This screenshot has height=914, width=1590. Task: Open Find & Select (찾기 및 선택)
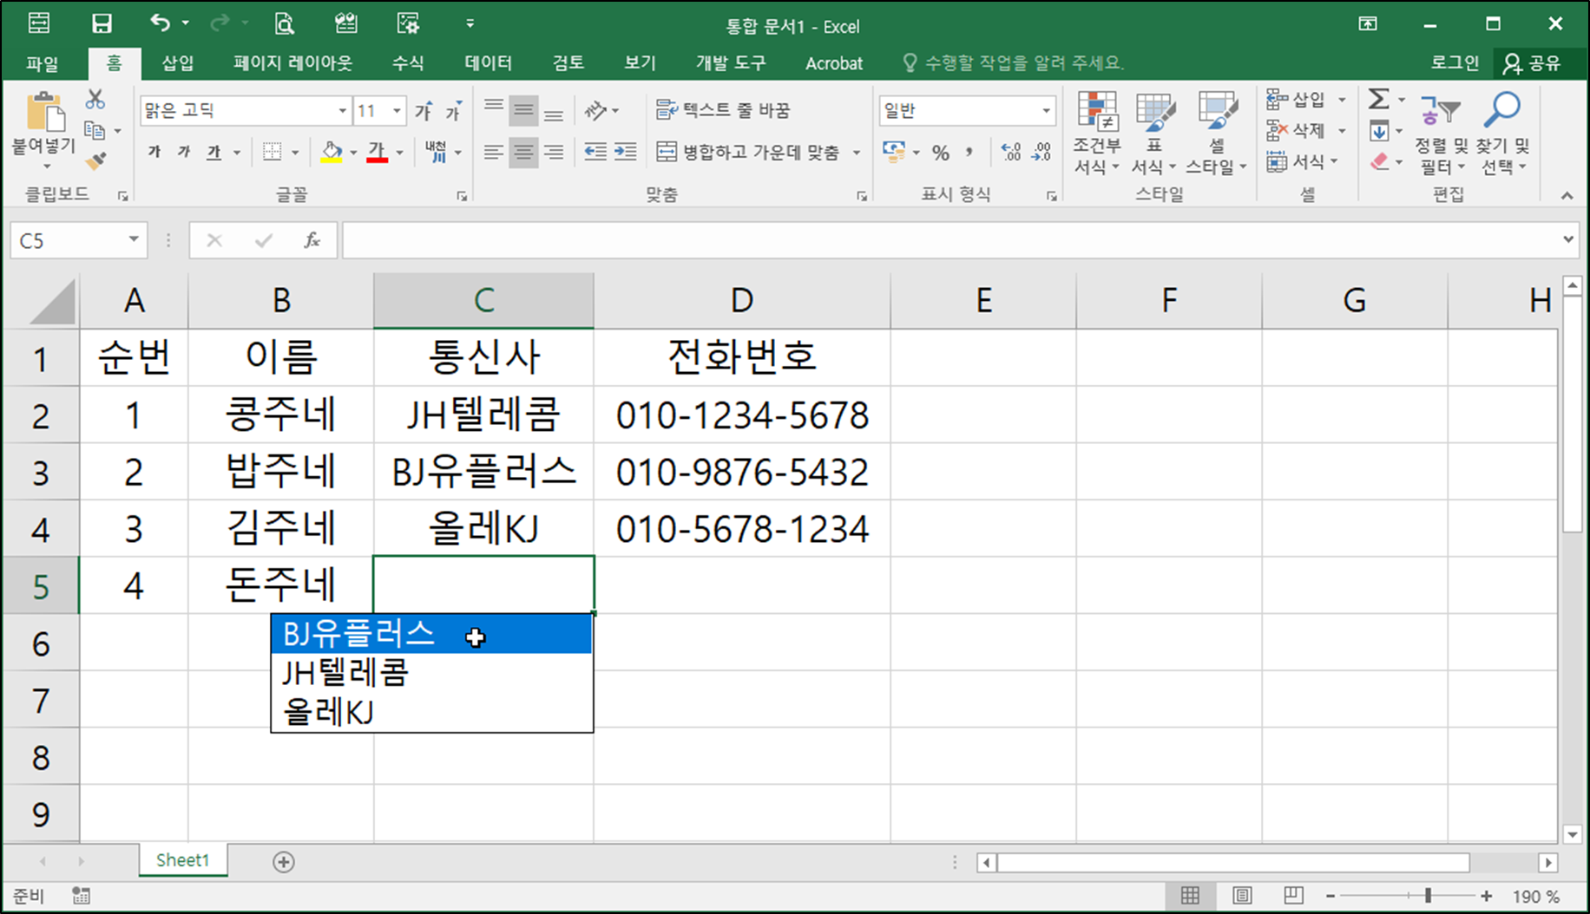[x=1502, y=133]
